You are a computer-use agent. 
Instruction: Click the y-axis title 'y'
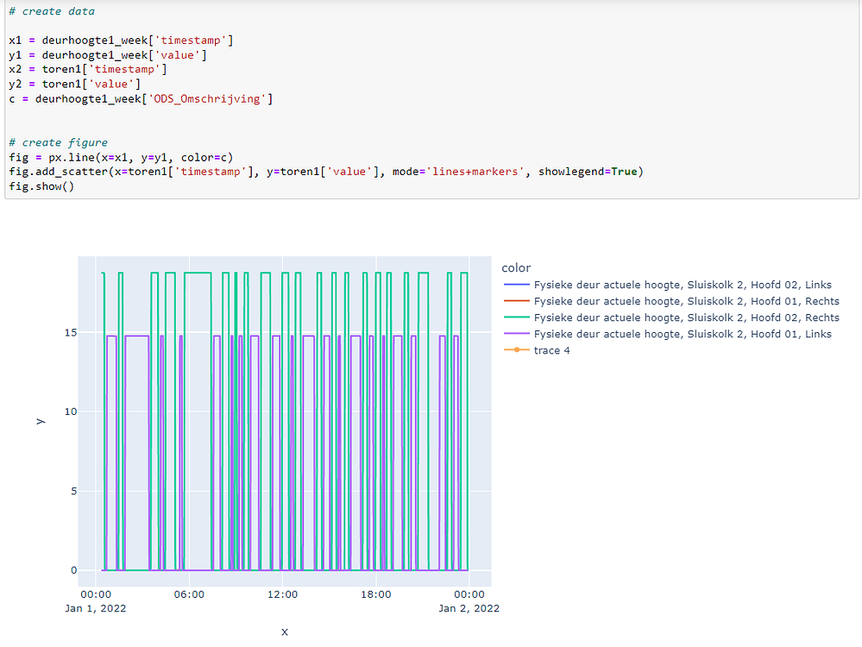[39, 421]
